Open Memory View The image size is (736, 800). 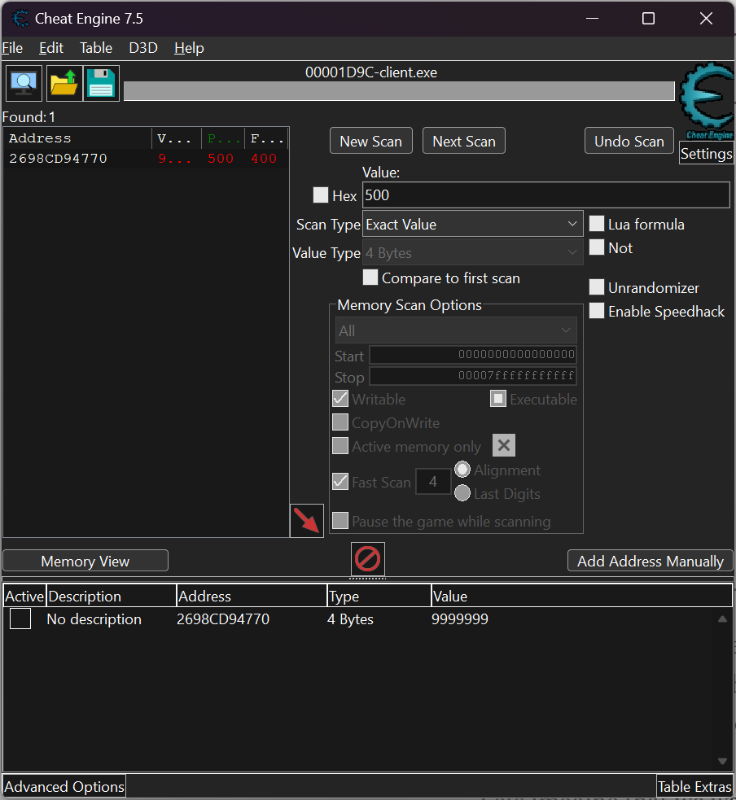(x=85, y=561)
